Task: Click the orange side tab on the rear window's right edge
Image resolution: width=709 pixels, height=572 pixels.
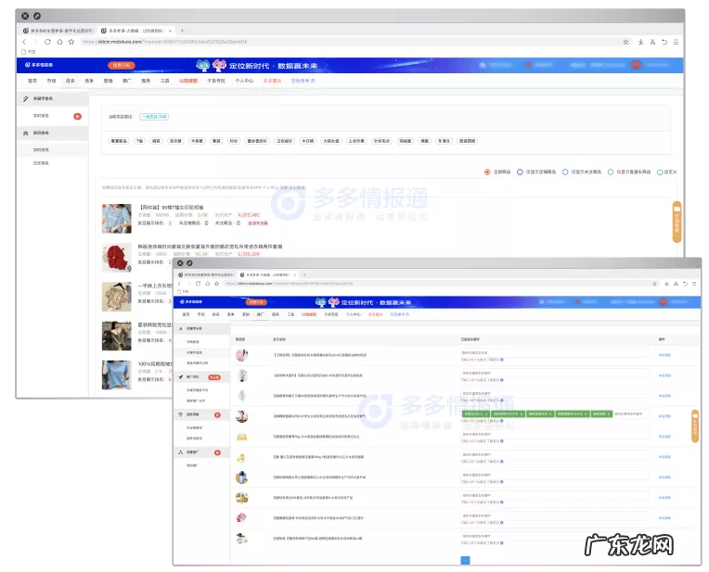Action: click(677, 222)
